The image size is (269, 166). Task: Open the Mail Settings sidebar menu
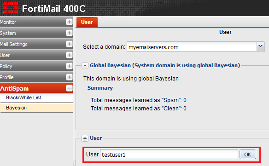pos(36,44)
